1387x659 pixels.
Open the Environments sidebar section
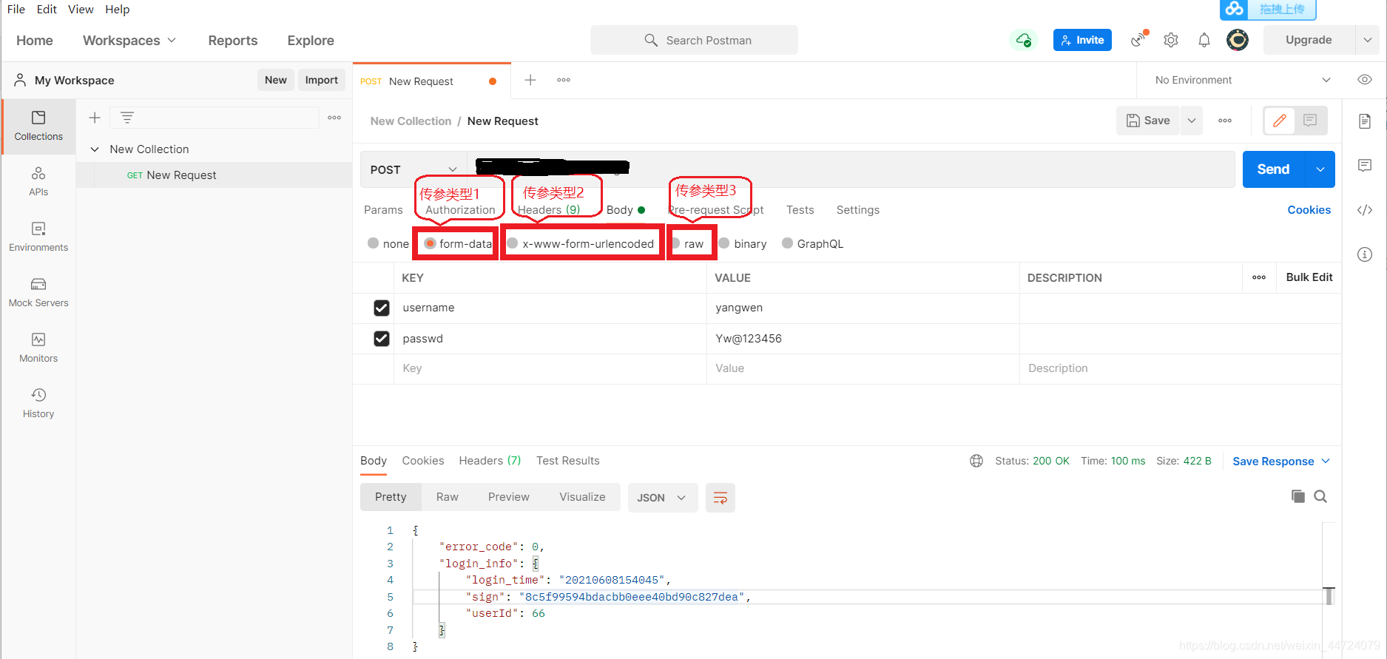pyautogui.click(x=38, y=237)
